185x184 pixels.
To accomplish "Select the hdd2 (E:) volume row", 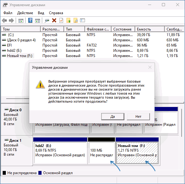I will [x=92, y=51].
